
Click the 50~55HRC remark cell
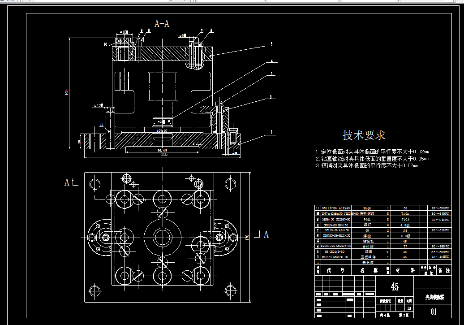click(440, 247)
